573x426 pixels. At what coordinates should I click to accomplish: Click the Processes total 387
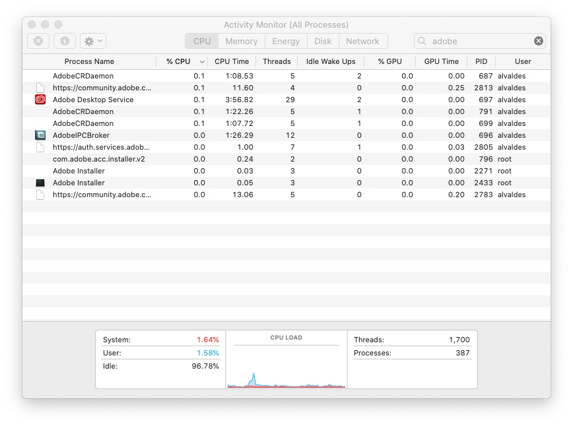pyautogui.click(x=463, y=353)
